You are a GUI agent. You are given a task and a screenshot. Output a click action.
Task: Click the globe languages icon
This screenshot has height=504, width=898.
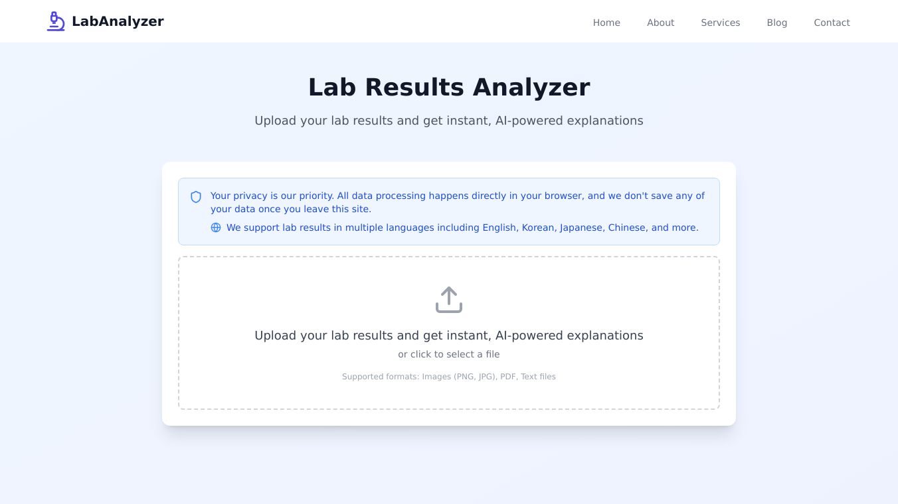pos(216,227)
